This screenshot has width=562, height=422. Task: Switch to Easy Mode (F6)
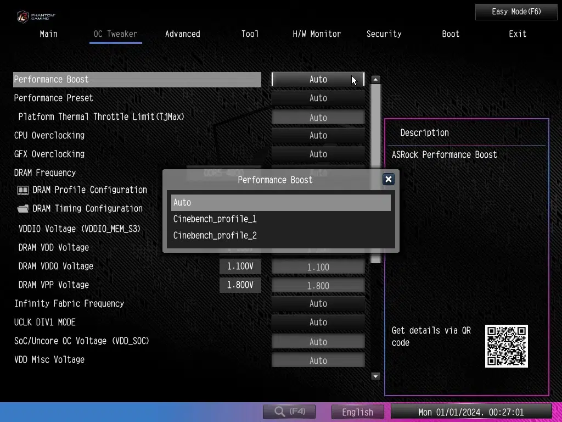tap(516, 12)
